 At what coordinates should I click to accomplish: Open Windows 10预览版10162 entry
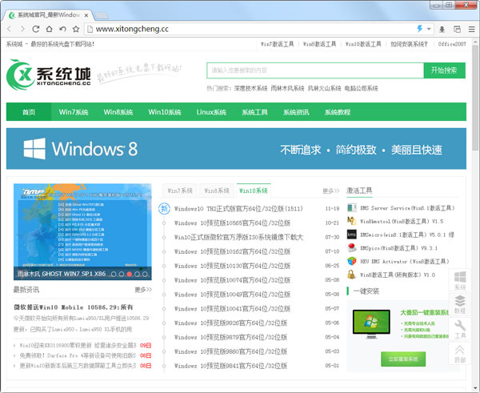(x=232, y=251)
